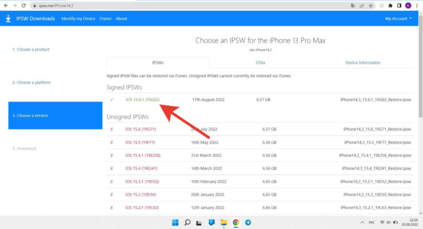The width and height of the screenshot is (423, 229).
Task: Expand the My Account dropdown
Action: 398,18
